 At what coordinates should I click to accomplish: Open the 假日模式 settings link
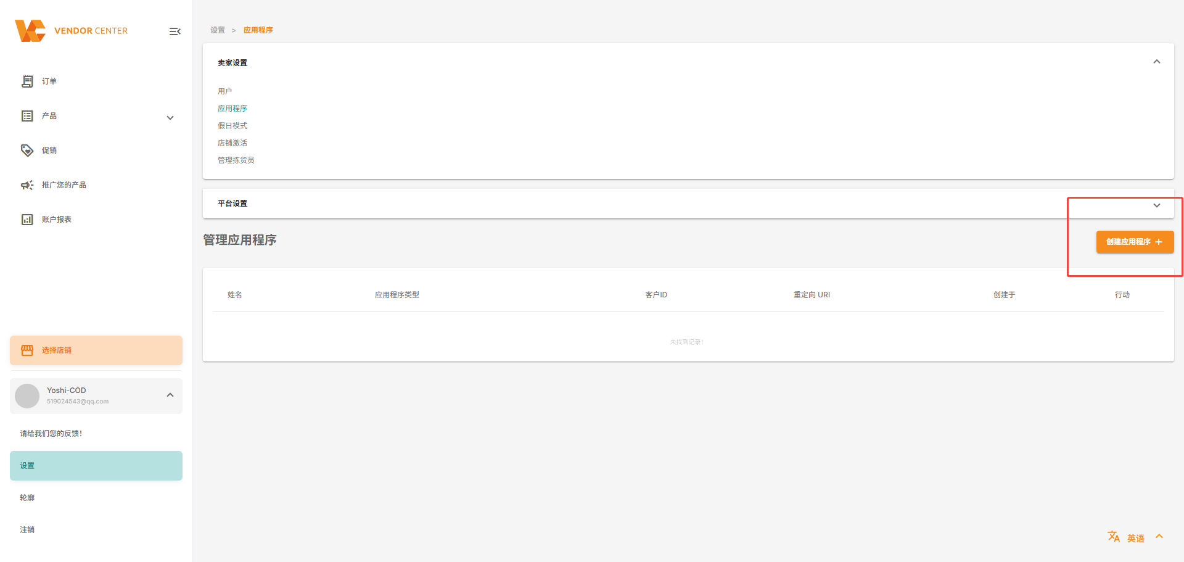232,126
